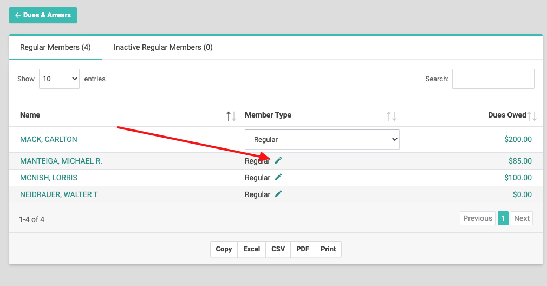Image resolution: width=547 pixels, height=286 pixels.
Task: Open MACK, CARLTON member link
Action: point(49,140)
